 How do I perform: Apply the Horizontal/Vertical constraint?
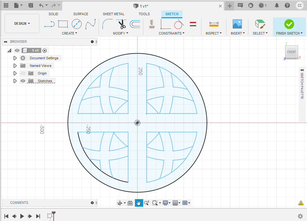[165, 24]
